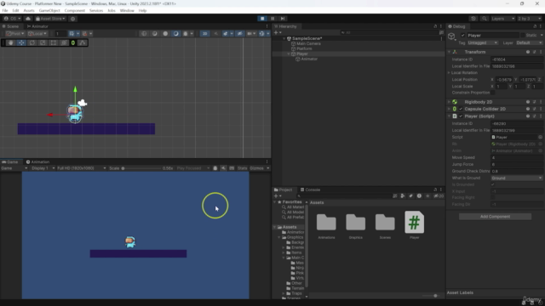Stop play mode with the Play button
The width and height of the screenshot is (545, 306).
(262, 19)
